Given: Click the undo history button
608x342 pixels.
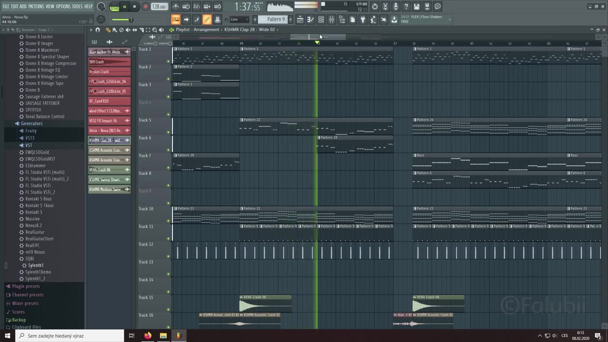Looking at the screenshot, I should coord(375,7).
